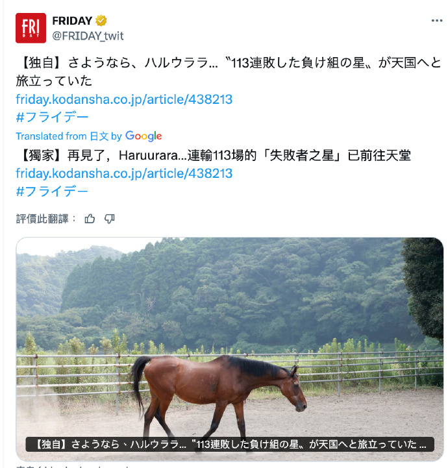Viewport: 448px width, 468px height.
Task: Click the gold verified badge beside FRIDAY
Action: [101, 21]
